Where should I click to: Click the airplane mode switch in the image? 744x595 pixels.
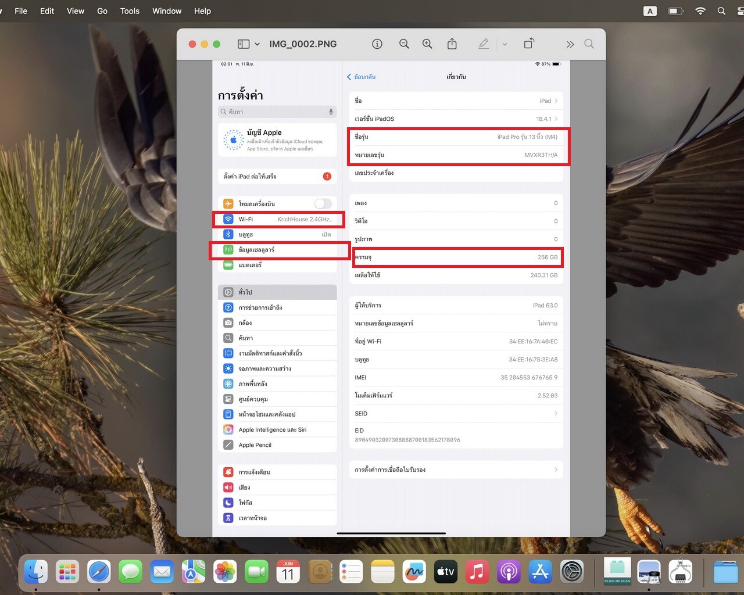(323, 203)
